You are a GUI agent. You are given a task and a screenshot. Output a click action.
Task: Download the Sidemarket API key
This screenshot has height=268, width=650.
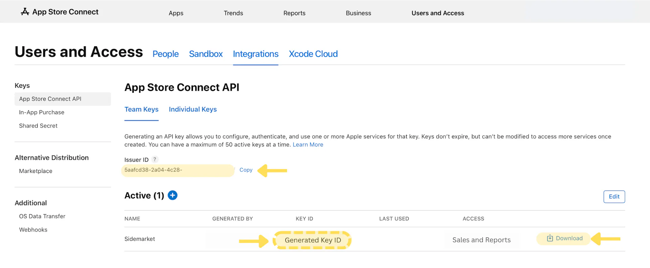[564, 238]
